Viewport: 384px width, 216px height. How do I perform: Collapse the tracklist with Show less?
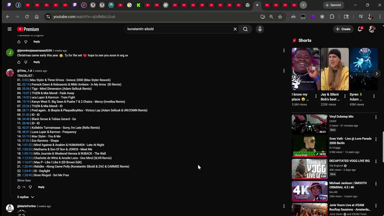24,181
